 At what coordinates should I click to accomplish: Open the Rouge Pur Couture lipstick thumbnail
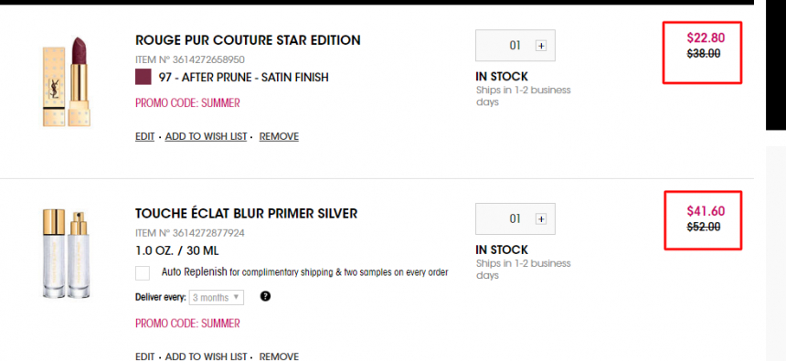pos(66,81)
